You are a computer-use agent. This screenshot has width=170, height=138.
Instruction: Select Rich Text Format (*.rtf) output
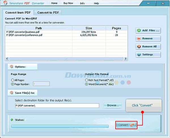click(x=87, y=80)
